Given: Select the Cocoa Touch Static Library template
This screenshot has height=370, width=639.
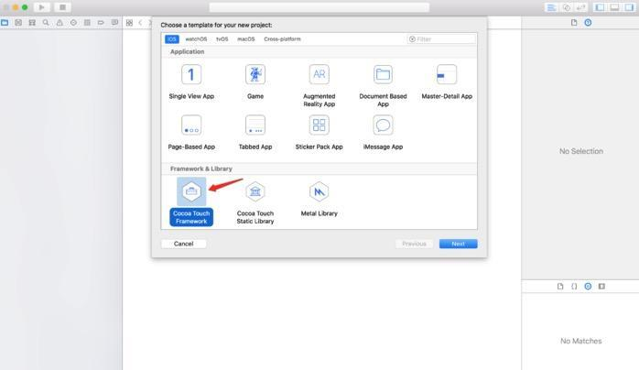Looking at the screenshot, I should point(255,202).
